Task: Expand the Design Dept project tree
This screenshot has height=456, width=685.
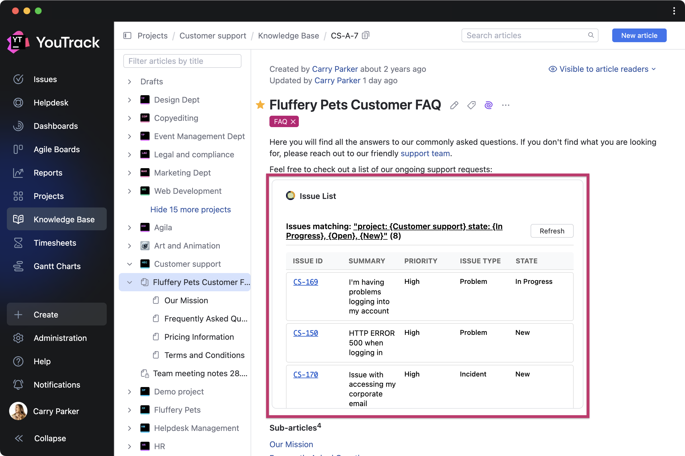Action: click(130, 100)
